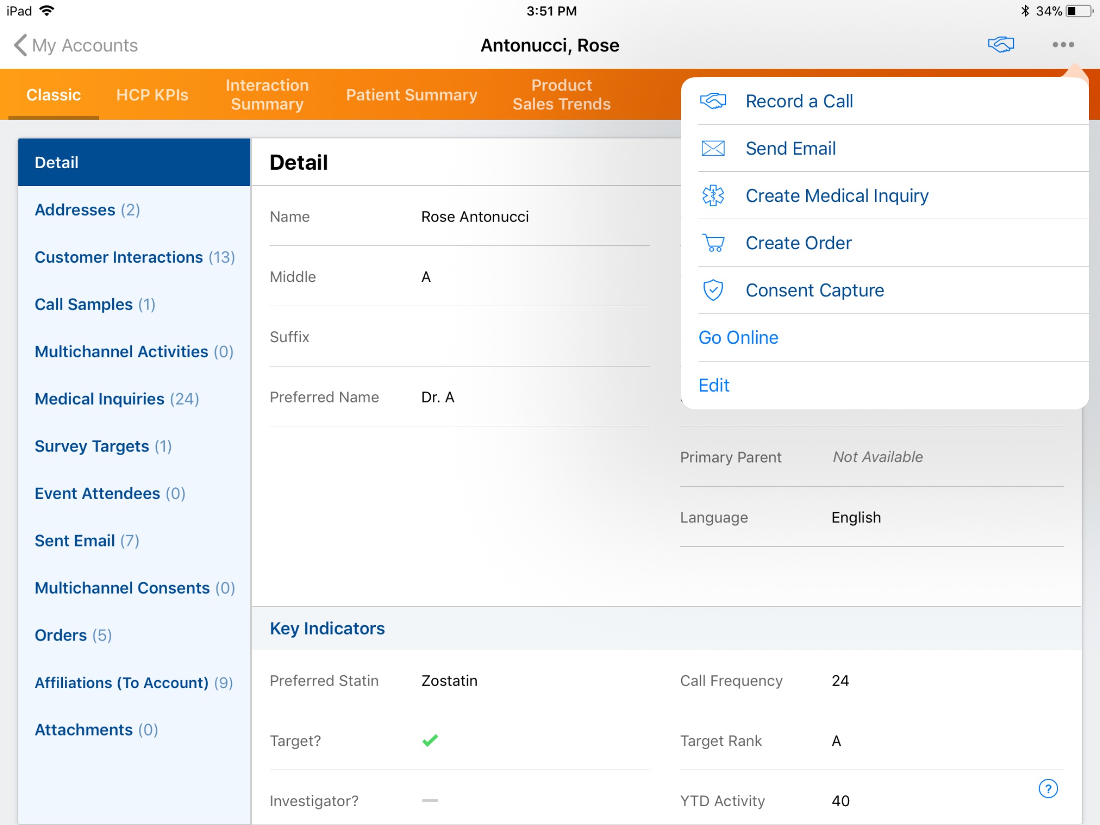Switch to the HCP KPIs tab
The width and height of the screenshot is (1100, 825).
(152, 94)
